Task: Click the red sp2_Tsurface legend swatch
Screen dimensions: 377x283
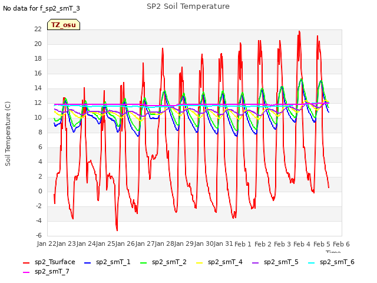Action: click(x=26, y=263)
